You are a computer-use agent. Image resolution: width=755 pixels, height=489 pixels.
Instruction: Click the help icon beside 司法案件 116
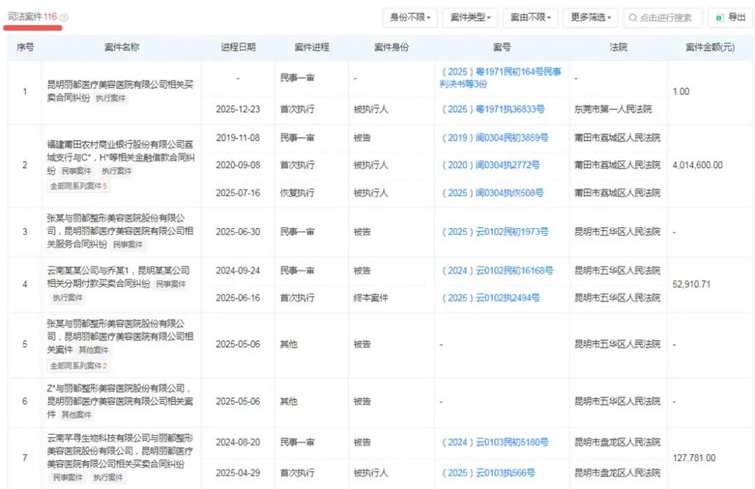point(64,17)
